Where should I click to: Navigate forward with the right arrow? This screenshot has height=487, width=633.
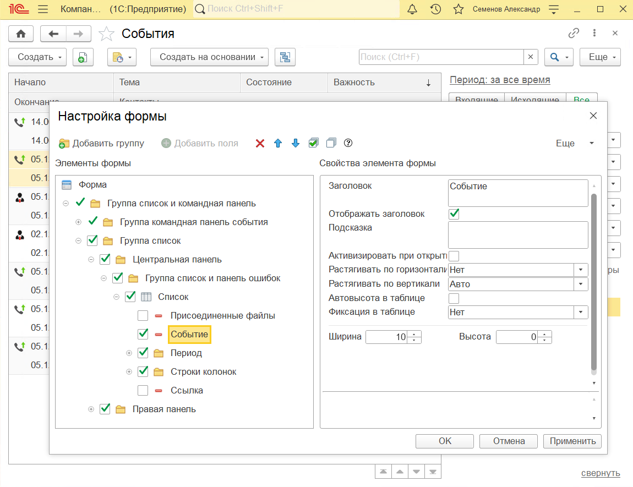78,34
